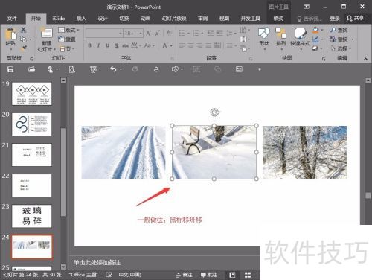This screenshot has width=372, height=280.
Task: Click the Slide Sorter view icon in status bar
Action: tap(248, 275)
